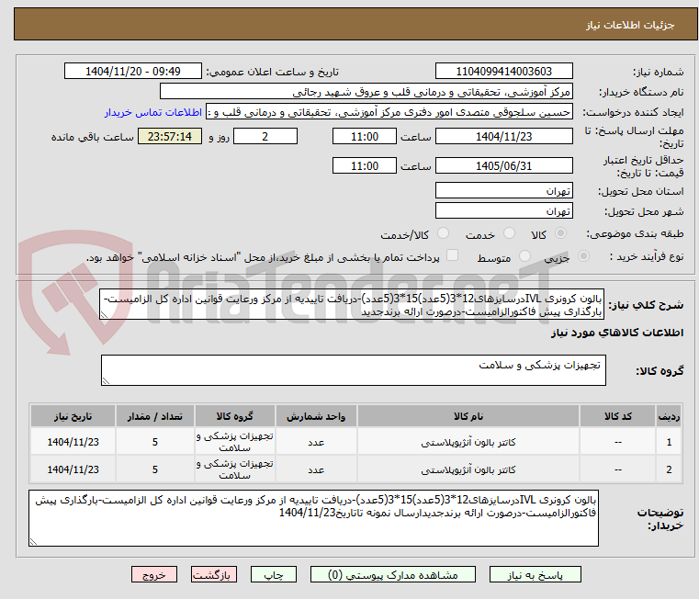Click the گروه کالا column header
The height and width of the screenshot is (599, 699).
[235, 416]
